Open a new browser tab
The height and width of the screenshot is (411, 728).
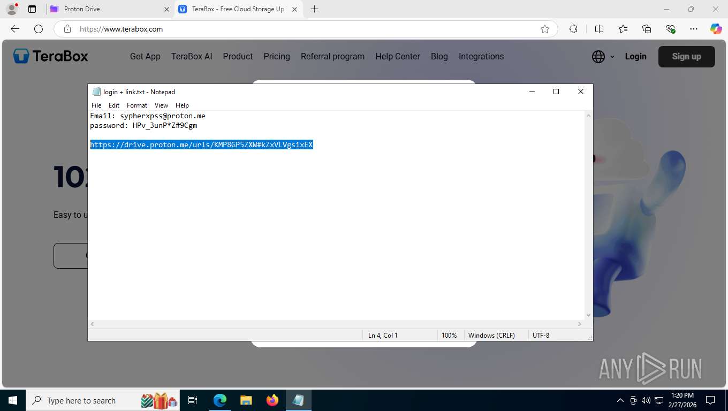tap(315, 9)
